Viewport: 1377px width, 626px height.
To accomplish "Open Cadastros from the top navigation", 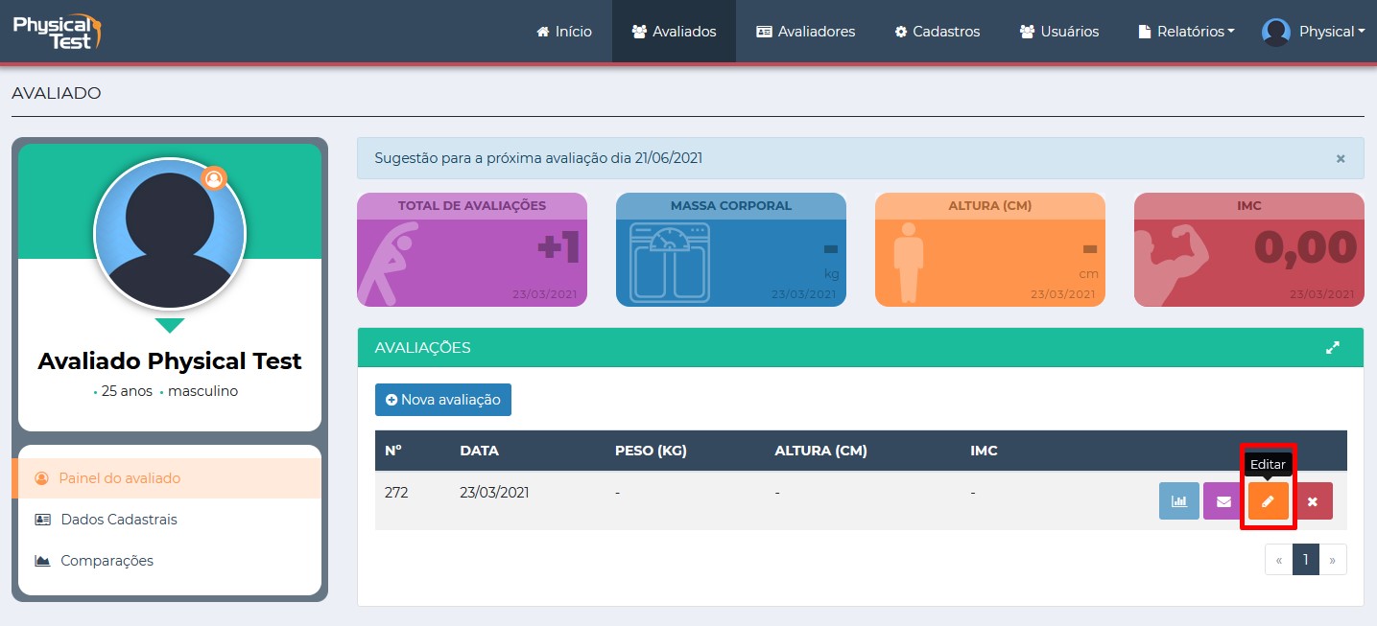I will [x=937, y=32].
